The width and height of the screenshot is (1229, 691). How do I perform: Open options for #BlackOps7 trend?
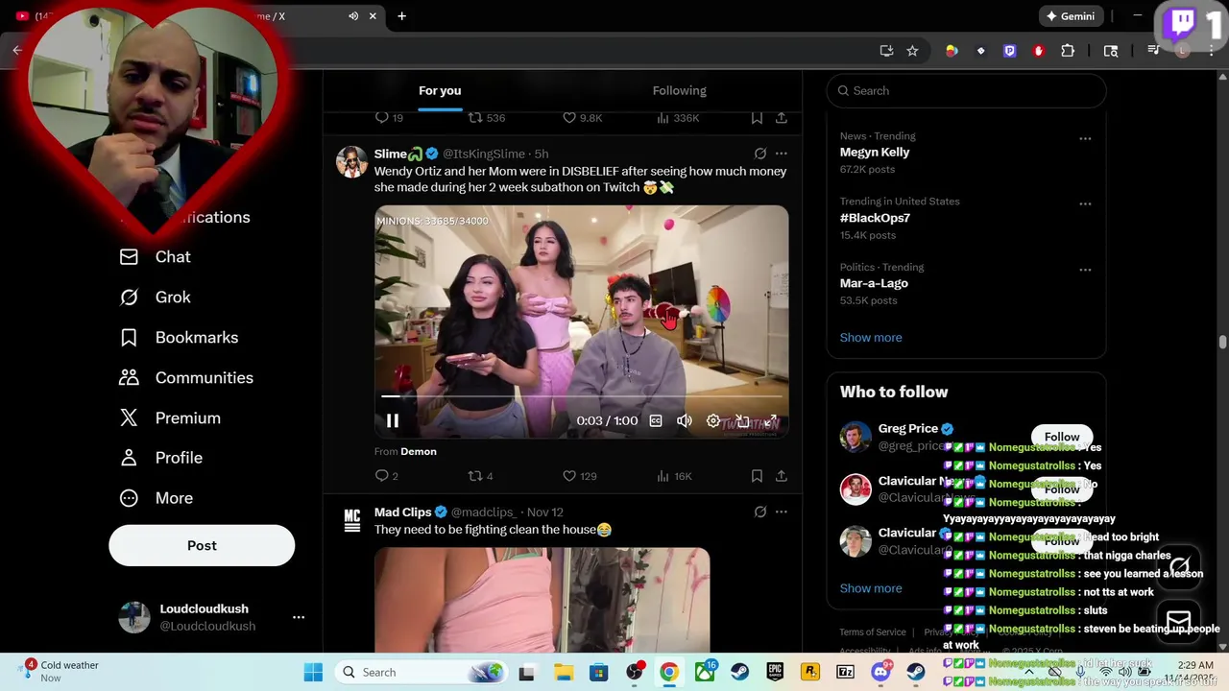click(x=1085, y=204)
